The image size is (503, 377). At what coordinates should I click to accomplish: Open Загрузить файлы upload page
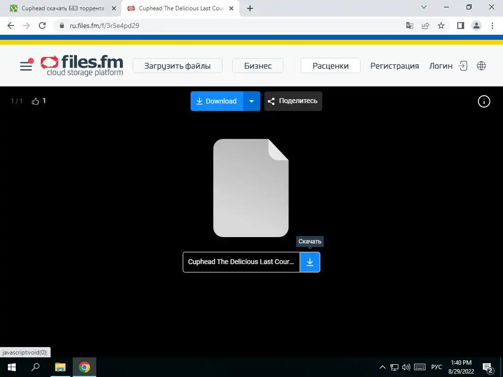point(177,66)
